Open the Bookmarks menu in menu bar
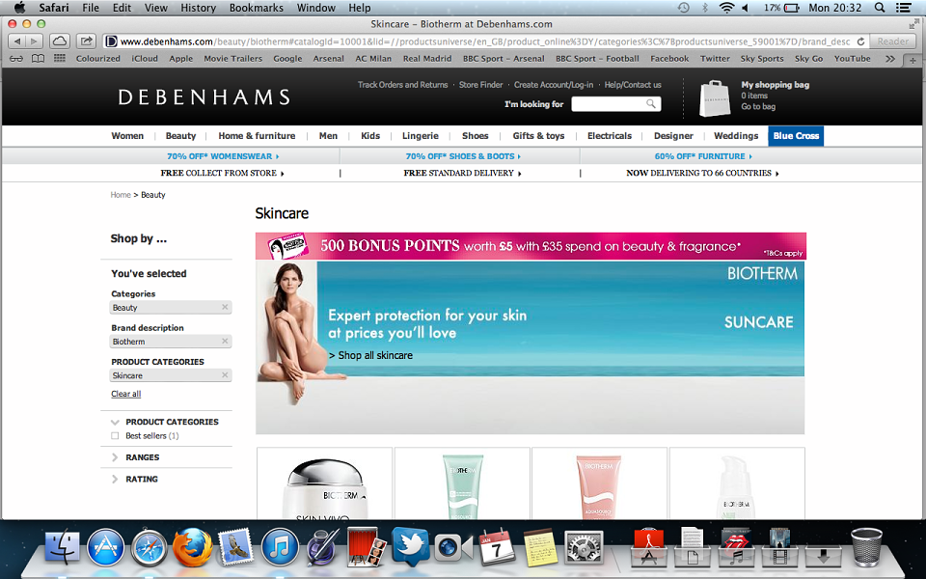The image size is (926, 579). click(x=257, y=8)
